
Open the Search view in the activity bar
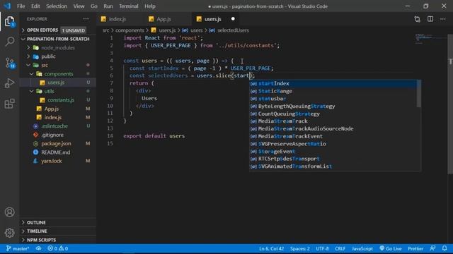click(9, 42)
